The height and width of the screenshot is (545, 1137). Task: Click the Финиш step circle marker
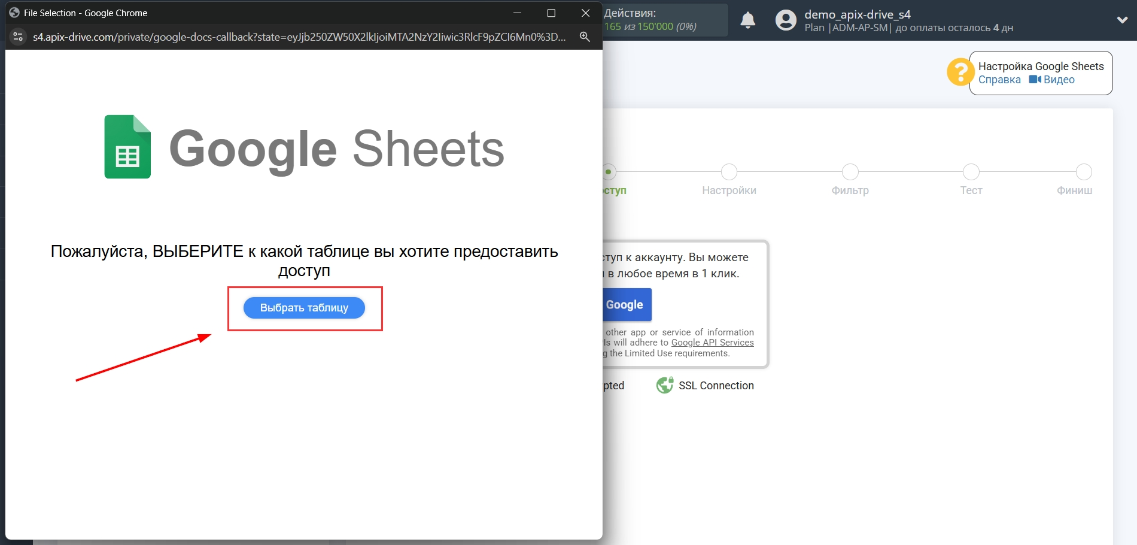click(x=1084, y=172)
